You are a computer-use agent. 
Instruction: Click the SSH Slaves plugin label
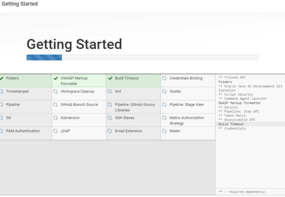pyautogui.click(x=125, y=118)
